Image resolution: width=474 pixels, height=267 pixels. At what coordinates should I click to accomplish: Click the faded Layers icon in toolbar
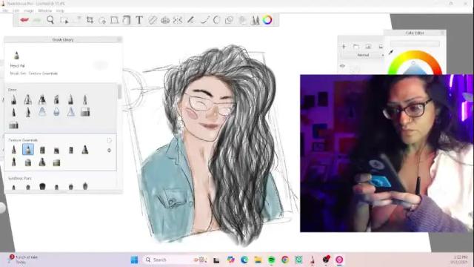point(242,20)
